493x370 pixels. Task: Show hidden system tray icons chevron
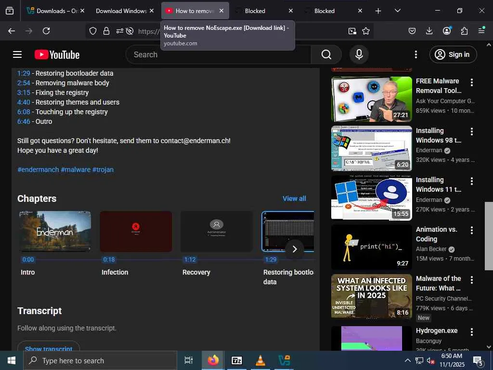click(x=407, y=360)
